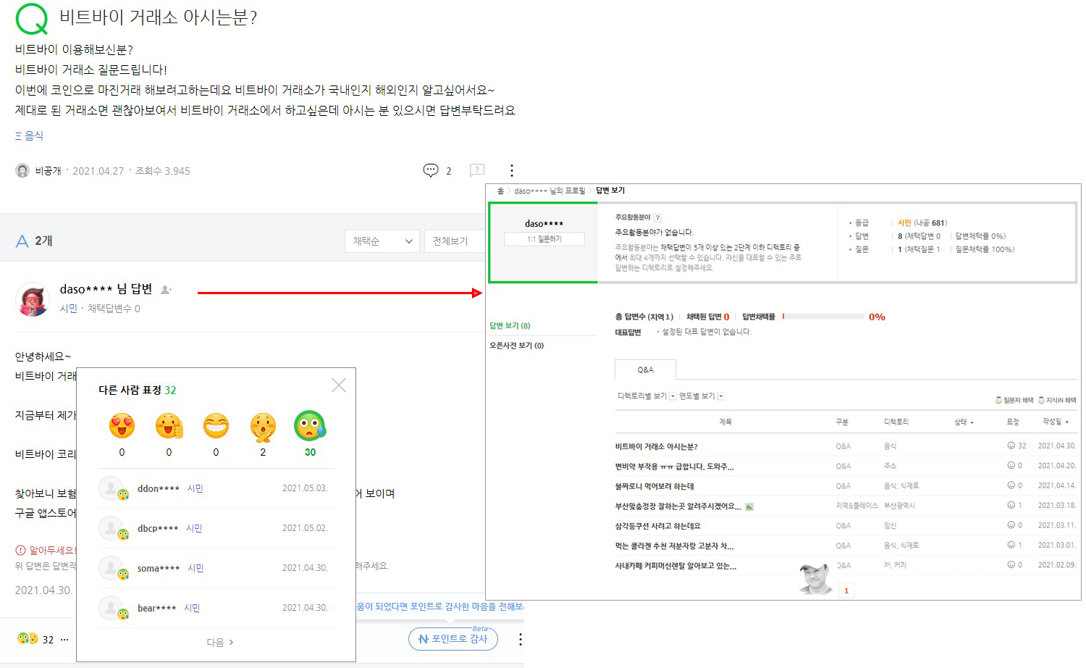The width and height of the screenshot is (1086, 668).
Task: Click the anonymous asker avatar icon
Action: coord(22,170)
